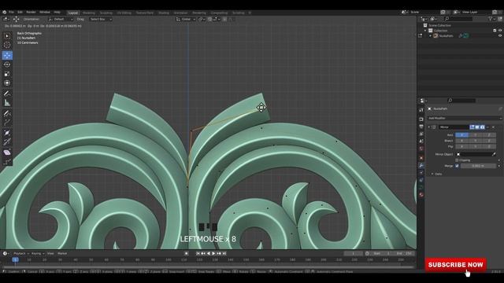Image resolution: width=504 pixels, height=283 pixels.
Task: Hide NurbsPath in outliner via eye icon
Action: point(500,36)
